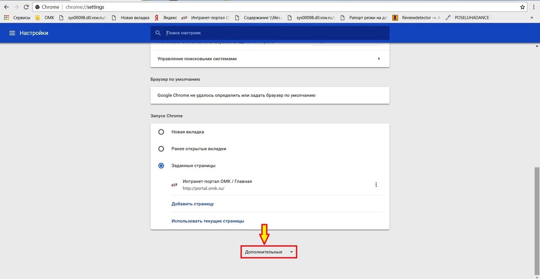Click the back navigation arrow

tap(6, 7)
